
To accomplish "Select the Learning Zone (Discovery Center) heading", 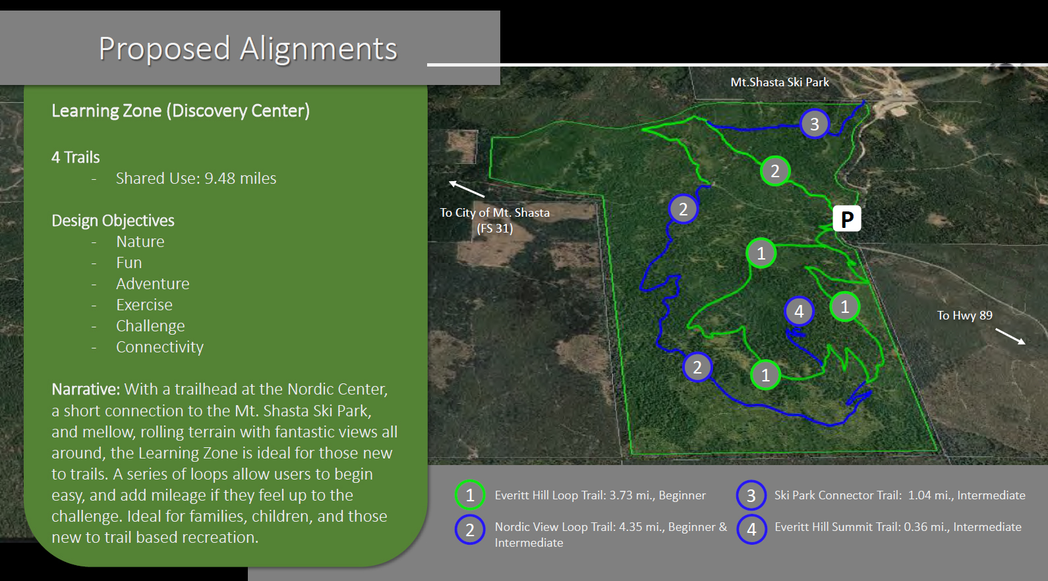I will pos(181,111).
